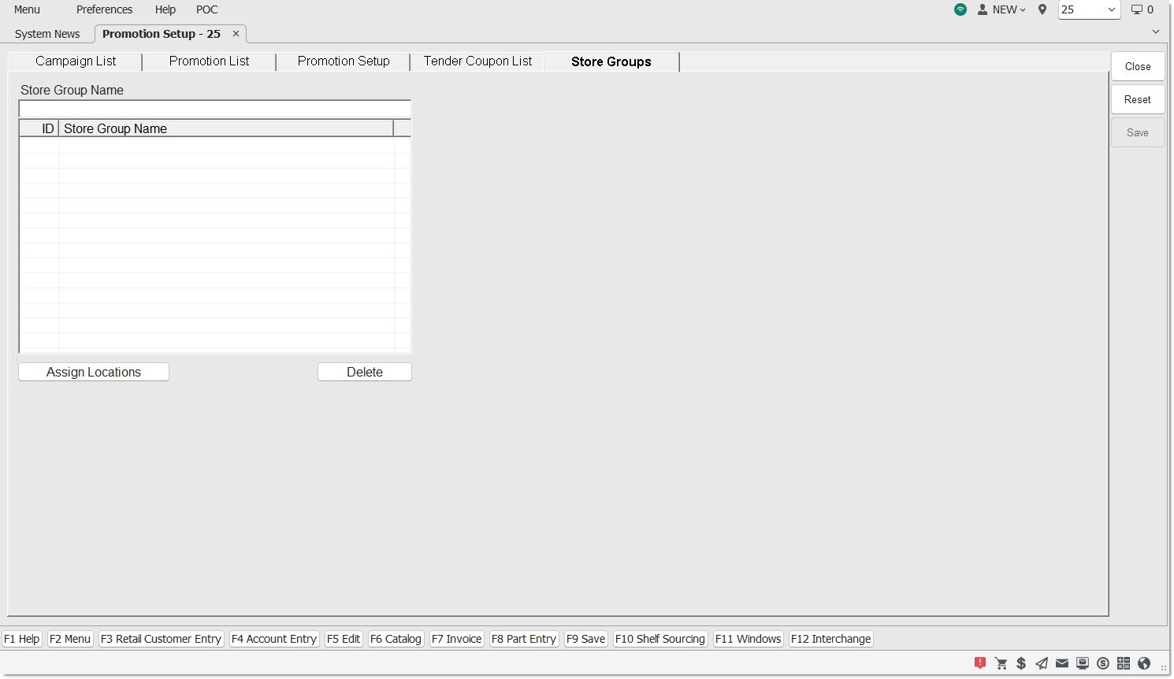Open the envelope mail icon
The image size is (1174, 679).
pos(1062,663)
